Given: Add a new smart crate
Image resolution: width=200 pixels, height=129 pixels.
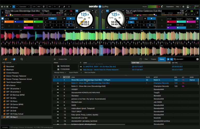Looking at the screenshot, I should [x=13, y=59].
